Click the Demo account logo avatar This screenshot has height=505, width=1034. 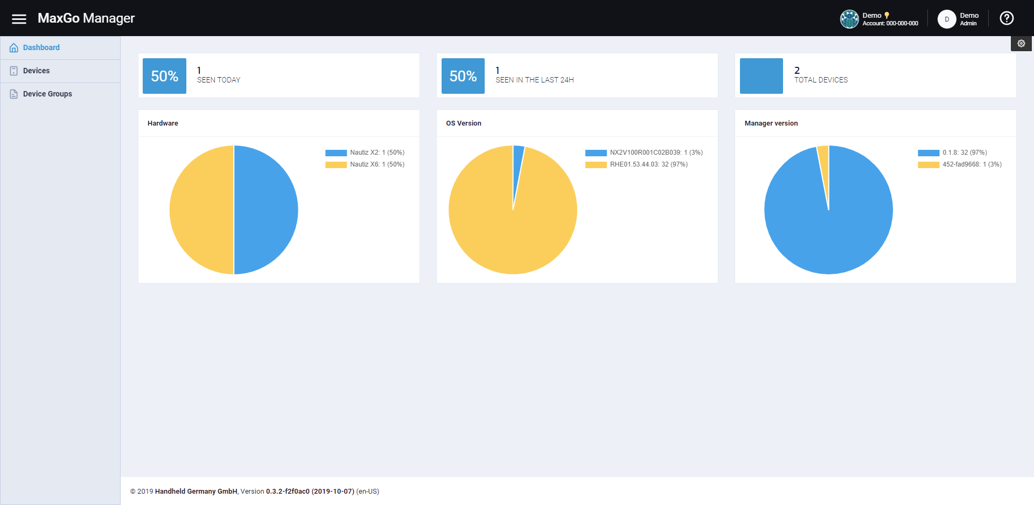849,19
